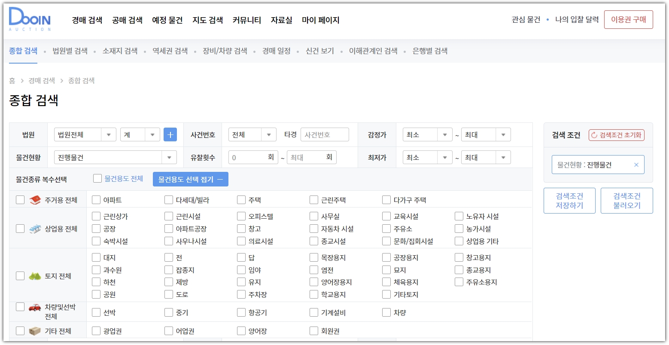Open the 역세권 검색 tab
Viewport: 669px width, 345px height.
pyautogui.click(x=170, y=51)
